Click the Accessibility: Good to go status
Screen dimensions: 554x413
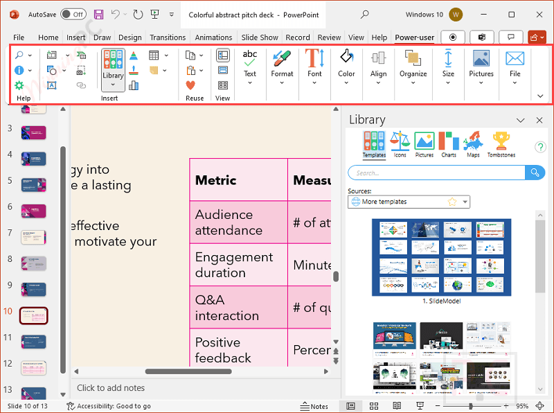click(109, 406)
